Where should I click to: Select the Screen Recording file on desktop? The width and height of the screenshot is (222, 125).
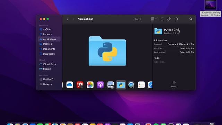pyautogui.click(x=211, y=8)
